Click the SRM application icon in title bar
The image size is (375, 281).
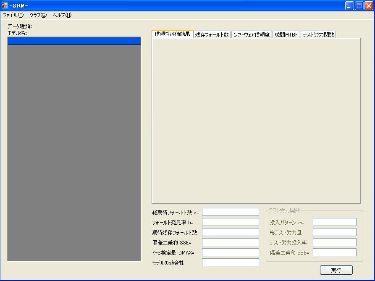(x=5, y=5)
